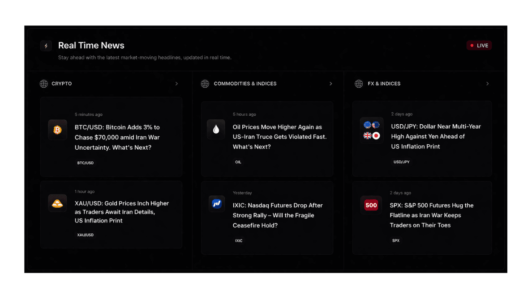Click the BTC/USD ticker tag
The height and width of the screenshot is (299, 532).
pyautogui.click(x=85, y=163)
